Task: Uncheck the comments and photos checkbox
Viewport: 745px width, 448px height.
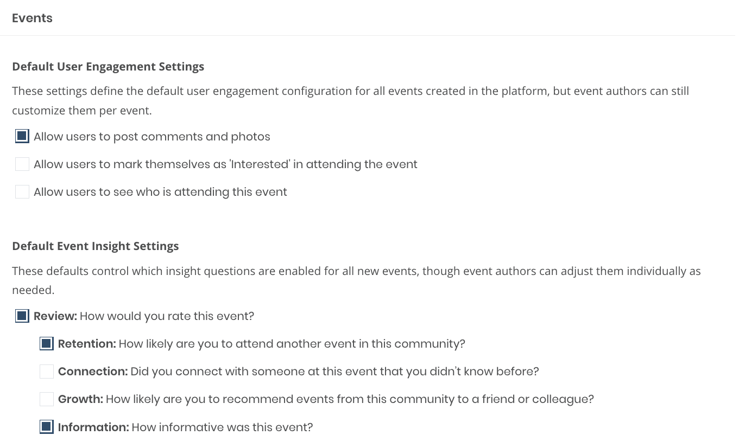Action: (x=22, y=136)
